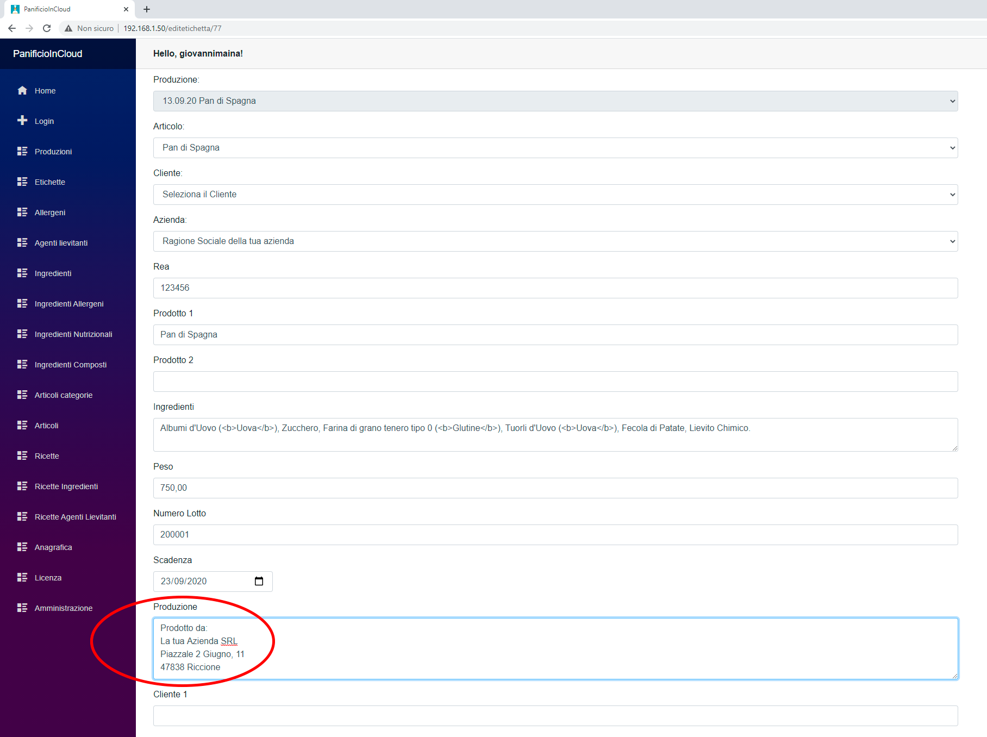Open Ingredienti Allergeni menu item
The height and width of the screenshot is (737, 987).
69,304
